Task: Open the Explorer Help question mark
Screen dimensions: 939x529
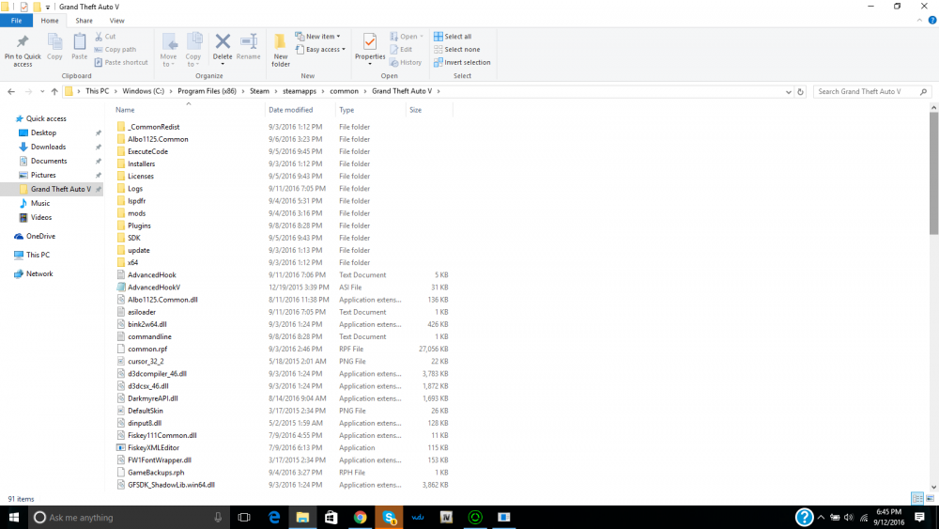Action: point(932,21)
